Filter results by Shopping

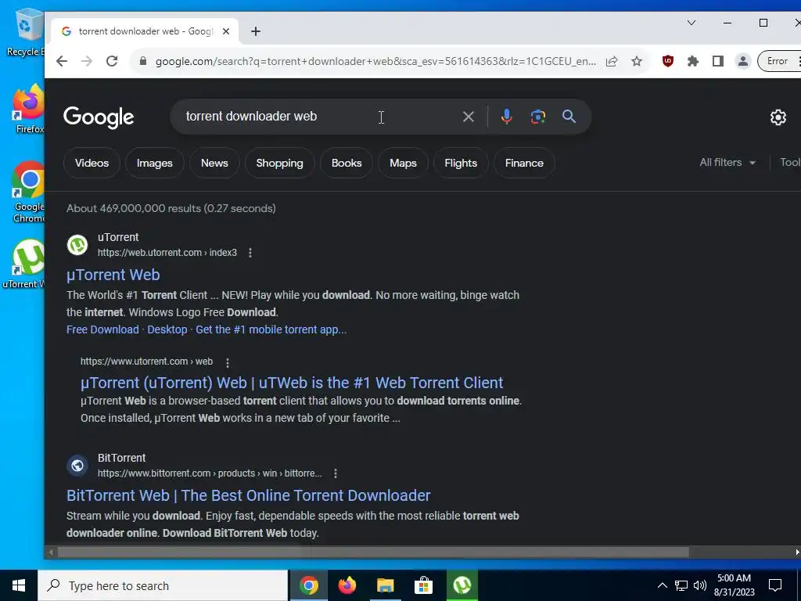[x=279, y=163]
